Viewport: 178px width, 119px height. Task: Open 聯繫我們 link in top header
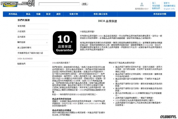(156, 8)
